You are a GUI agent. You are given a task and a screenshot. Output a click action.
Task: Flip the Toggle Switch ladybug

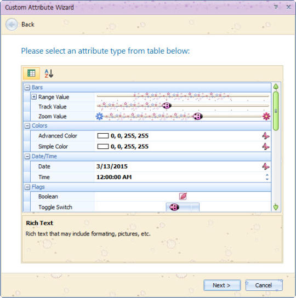pos(183,207)
